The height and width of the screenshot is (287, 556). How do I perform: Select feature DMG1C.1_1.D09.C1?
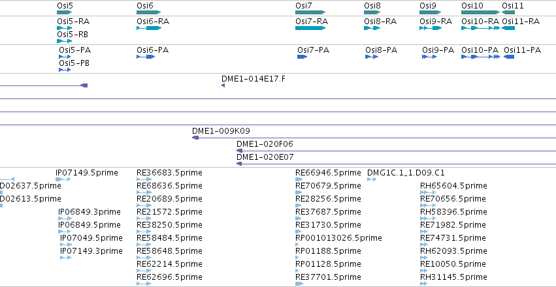click(x=372, y=179)
